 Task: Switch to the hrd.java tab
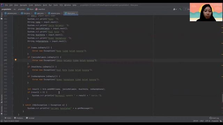(x=25, y=13)
